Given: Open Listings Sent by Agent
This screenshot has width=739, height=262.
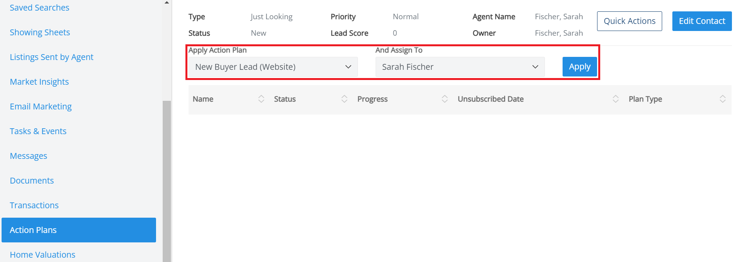Looking at the screenshot, I should click(x=51, y=57).
